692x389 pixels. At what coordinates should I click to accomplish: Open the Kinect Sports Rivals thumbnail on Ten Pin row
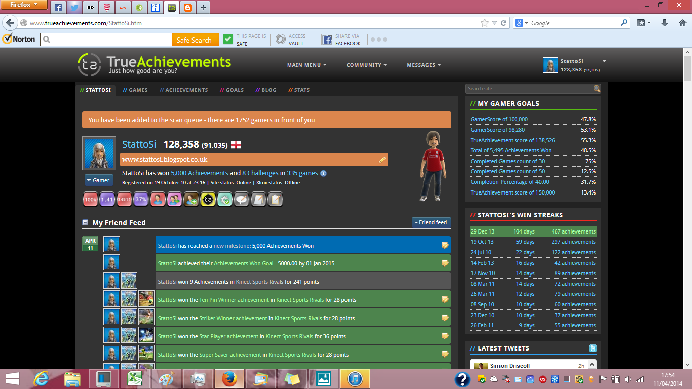coord(129,299)
